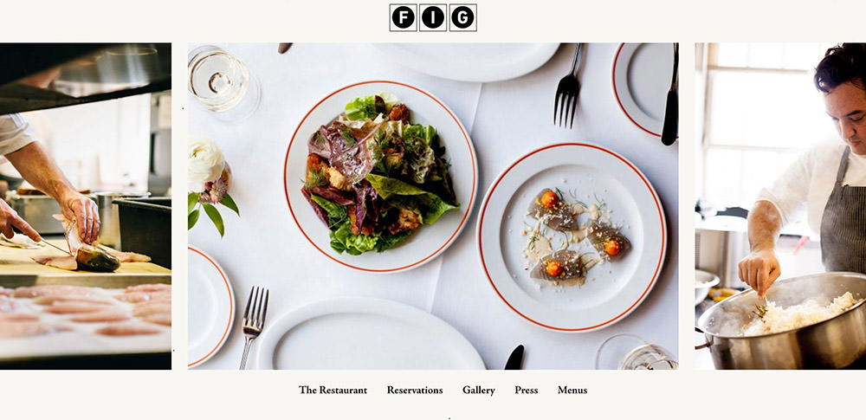Image resolution: width=866 pixels, height=420 pixels.
Task: Visit the Press page
Action: tap(527, 391)
